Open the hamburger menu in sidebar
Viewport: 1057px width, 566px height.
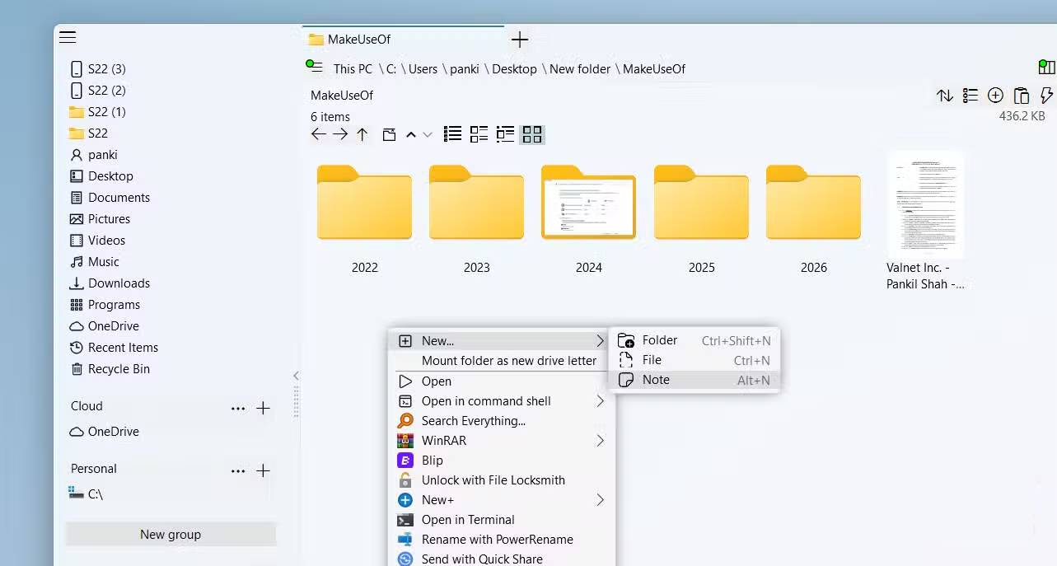(x=68, y=37)
